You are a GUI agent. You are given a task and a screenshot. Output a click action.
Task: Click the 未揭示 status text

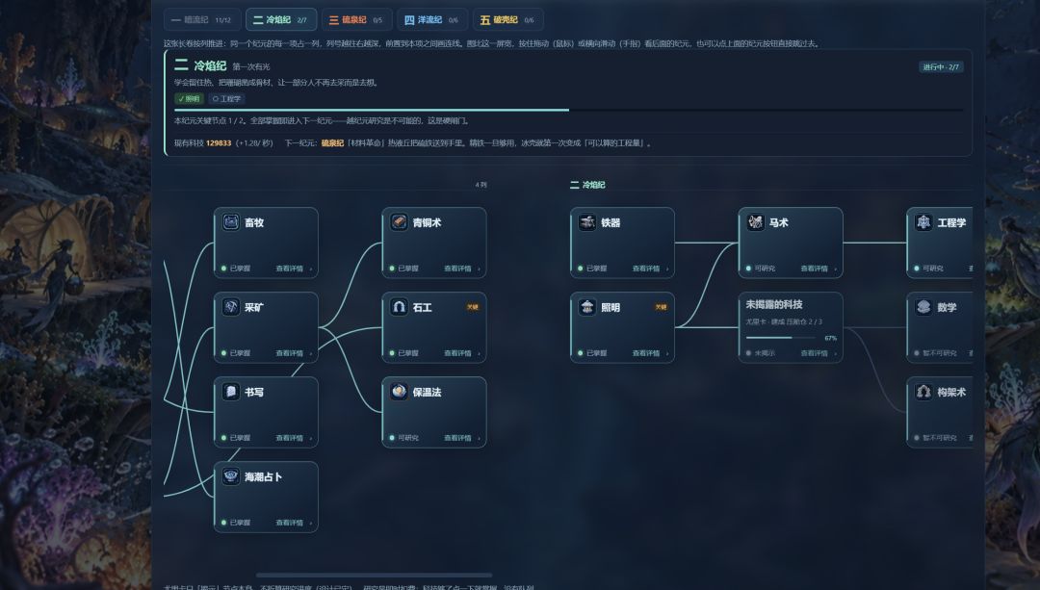click(x=765, y=353)
